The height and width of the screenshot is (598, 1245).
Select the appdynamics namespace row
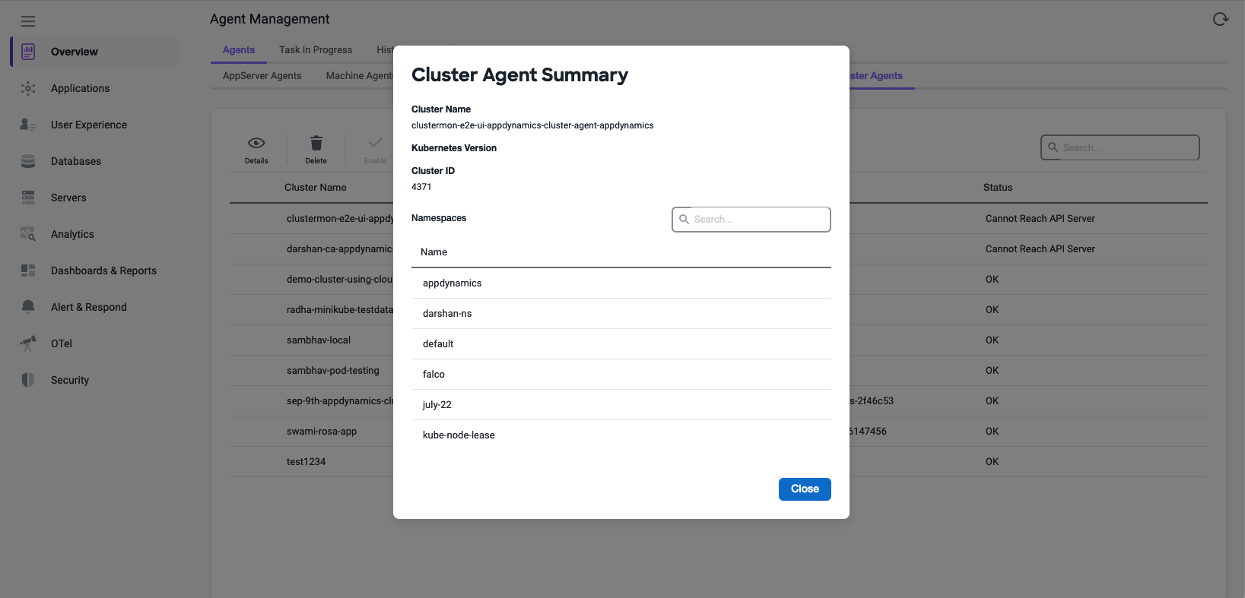[621, 283]
